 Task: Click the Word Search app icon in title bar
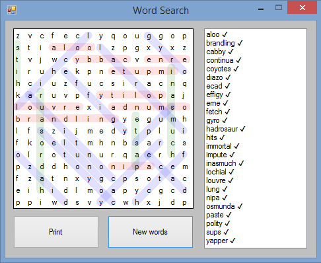point(12,10)
